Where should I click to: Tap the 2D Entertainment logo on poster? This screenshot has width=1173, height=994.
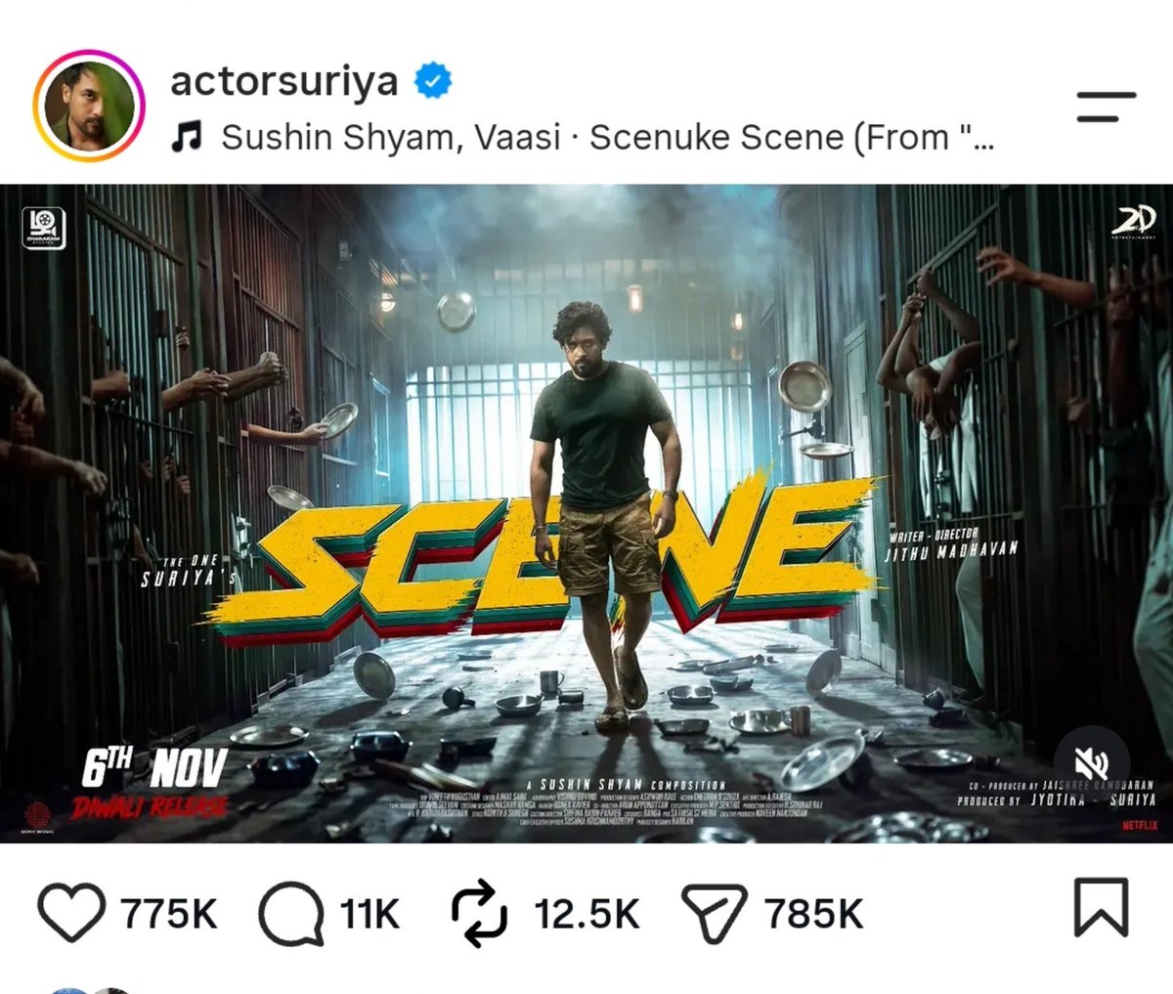[1133, 222]
